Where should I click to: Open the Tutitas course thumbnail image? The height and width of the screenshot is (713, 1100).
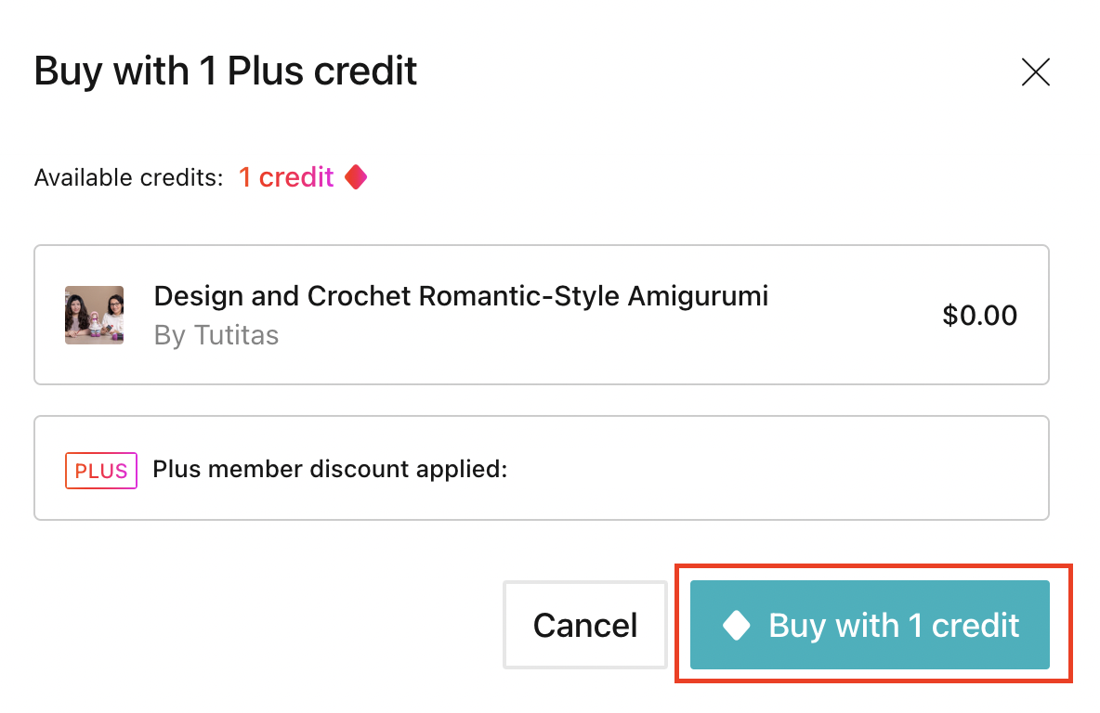pos(95,315)
